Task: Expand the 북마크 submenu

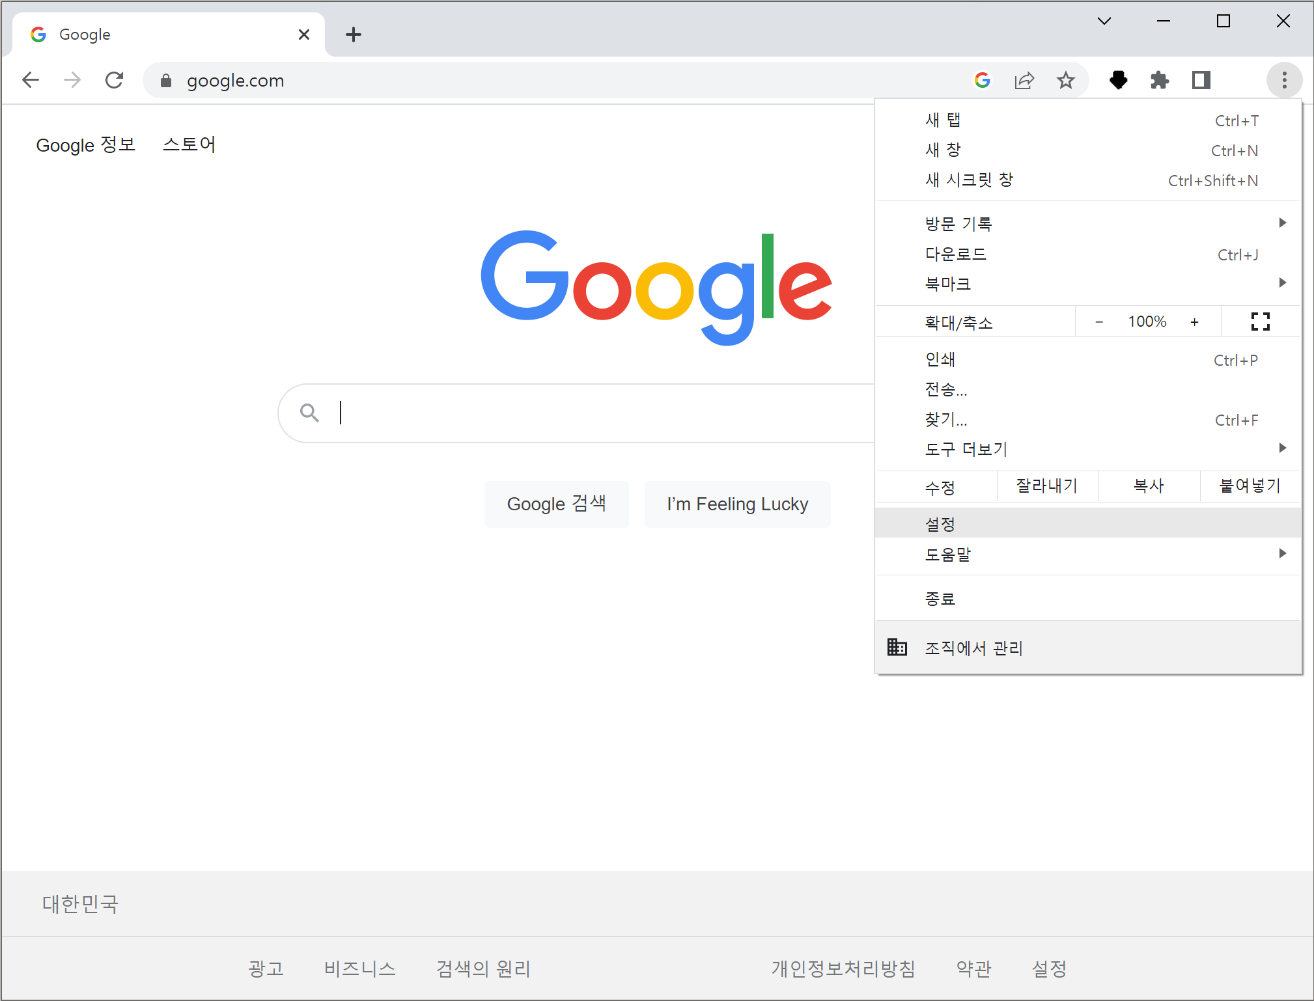Action: coord(1088,283)
